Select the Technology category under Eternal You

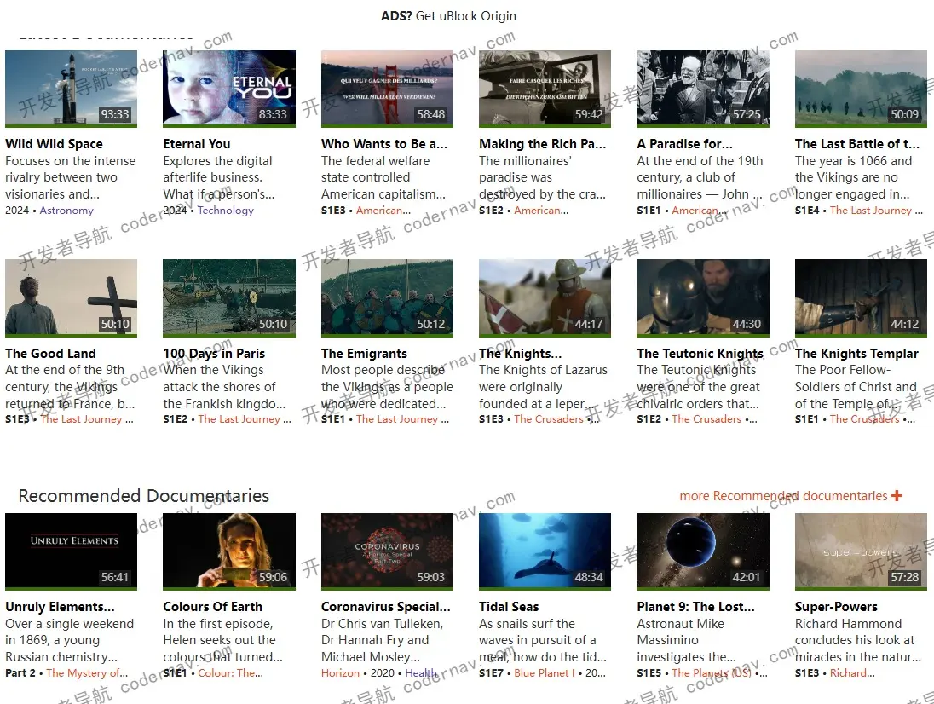pos(225,211)
